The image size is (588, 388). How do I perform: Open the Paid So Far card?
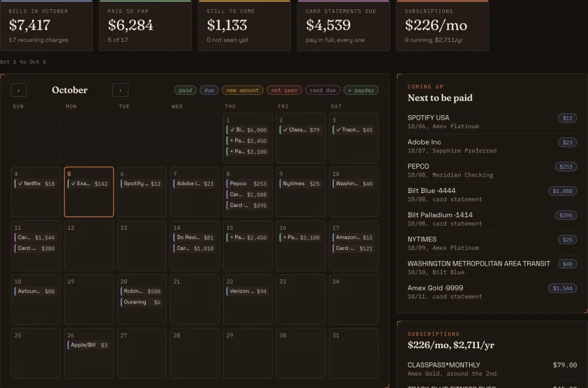click(x=145, y=26)
